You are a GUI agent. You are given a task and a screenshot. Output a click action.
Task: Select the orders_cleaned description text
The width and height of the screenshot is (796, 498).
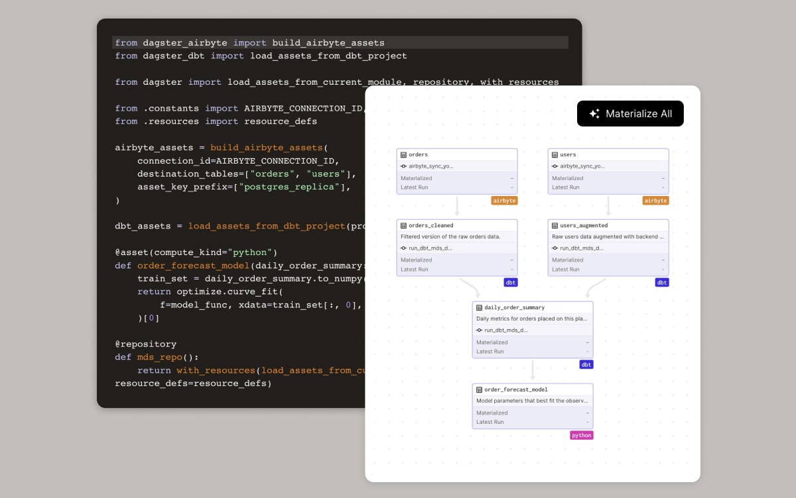[x=450, y=236]
